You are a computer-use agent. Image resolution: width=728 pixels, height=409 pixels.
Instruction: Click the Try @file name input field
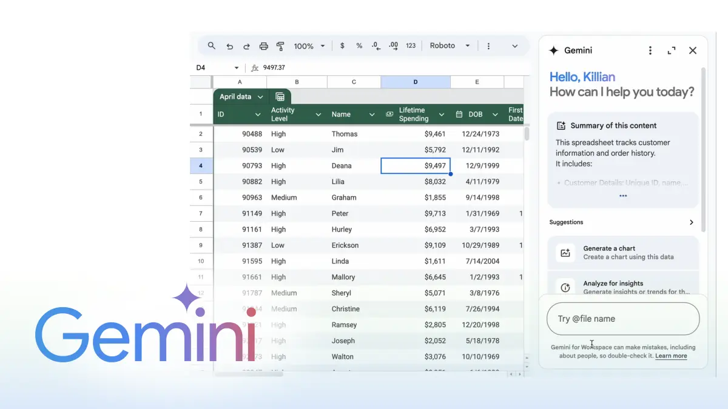pyautogui.click(x=622, y=318)
